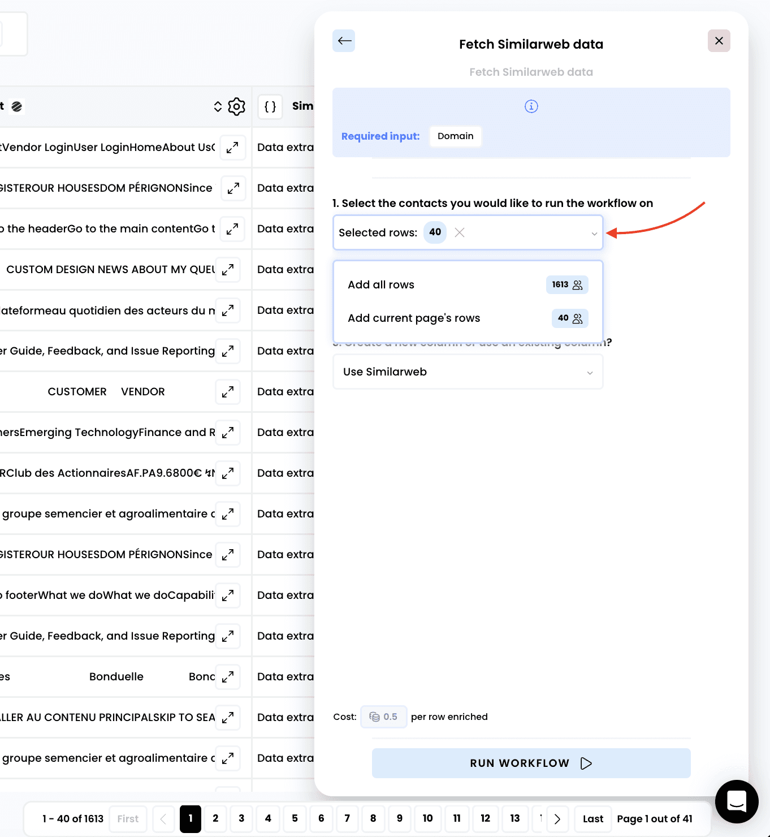Go to page 10

point(427,818)
